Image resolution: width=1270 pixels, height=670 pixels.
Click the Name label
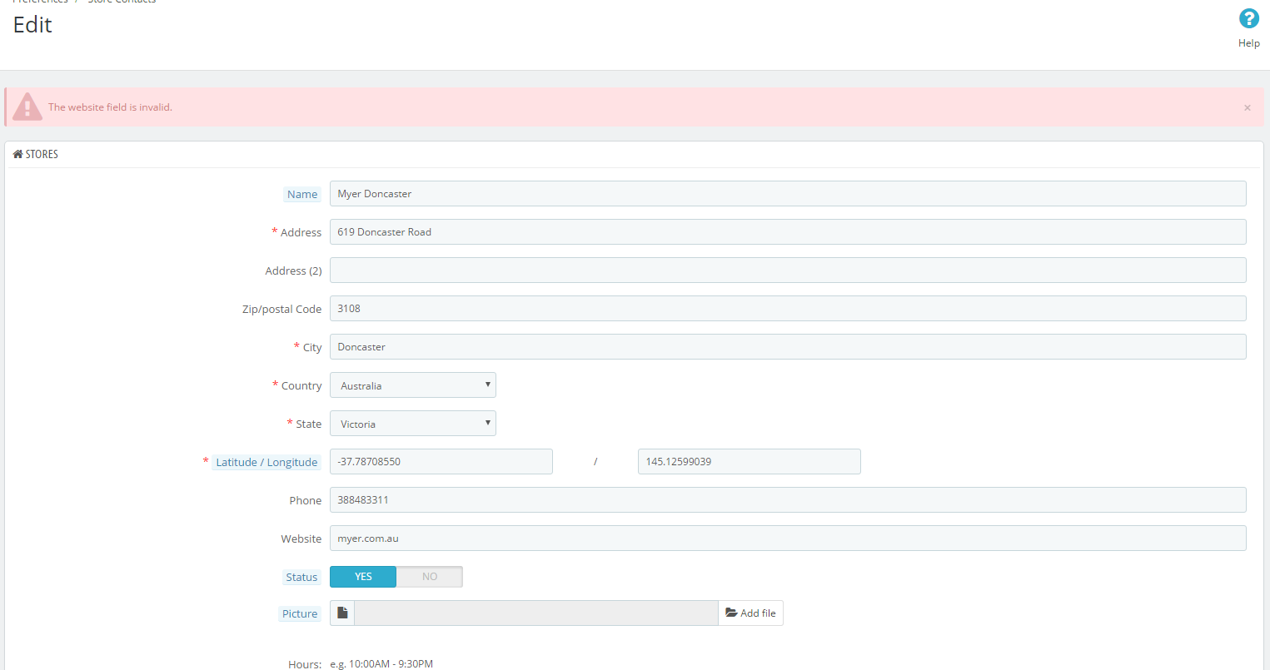click(x=302, y=194)
